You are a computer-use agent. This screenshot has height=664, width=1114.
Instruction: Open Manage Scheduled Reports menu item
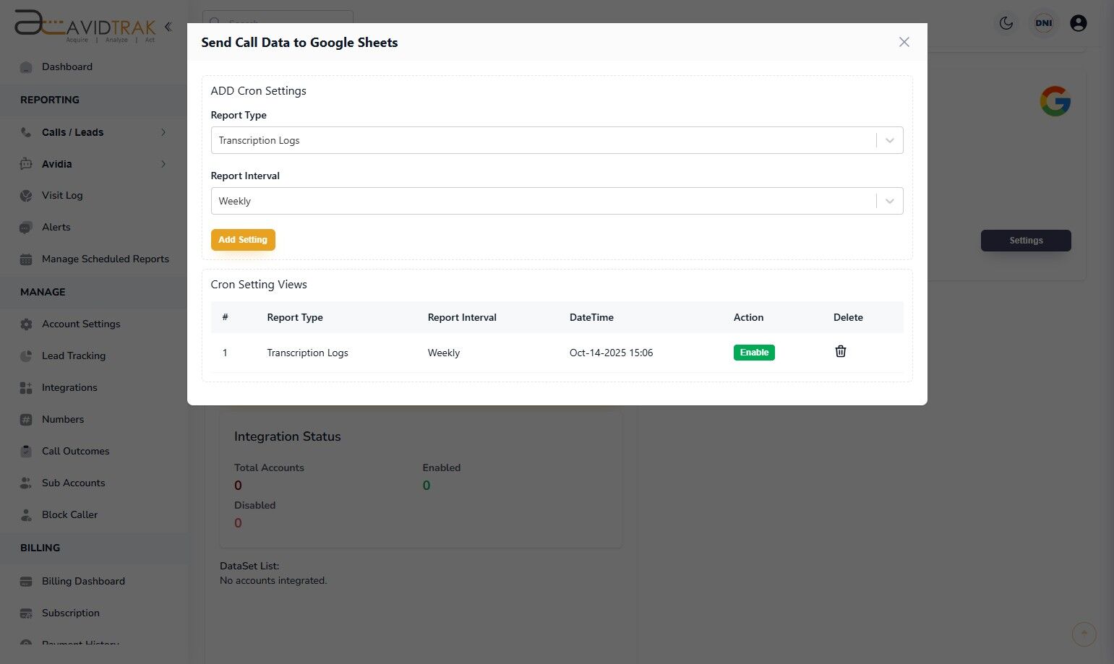(x=105, y=259)
